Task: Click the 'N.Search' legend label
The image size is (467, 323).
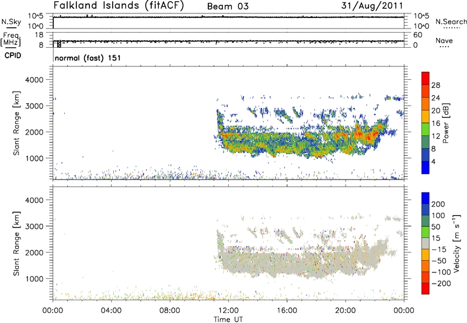Action: tap(451, 22)
